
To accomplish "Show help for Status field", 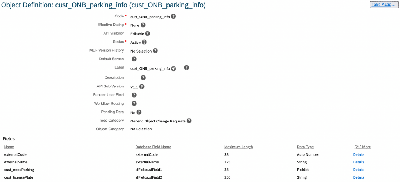I will coord(144,42).
